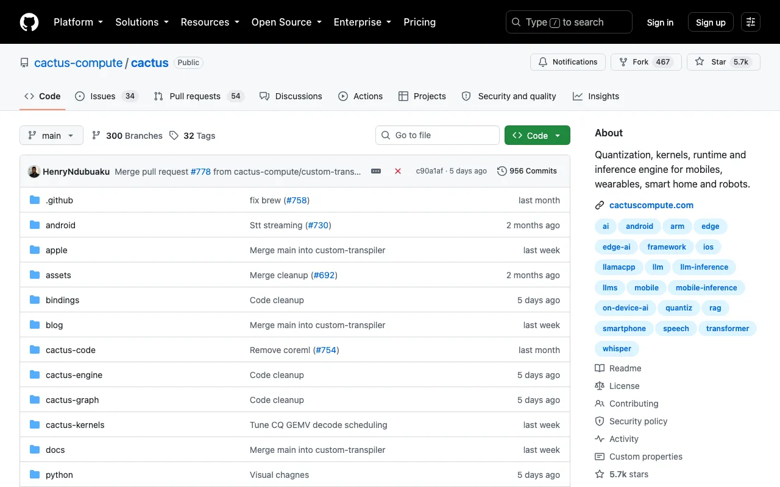The width and height of the screenshot is (780, 487).
Task: Open the main branch selector
Action: (x=51, y=135)
